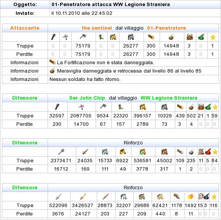221x220 pixels.
Task: Click catapult icon beside Meraviglia danneggiata message
Action: pos(53,70)
